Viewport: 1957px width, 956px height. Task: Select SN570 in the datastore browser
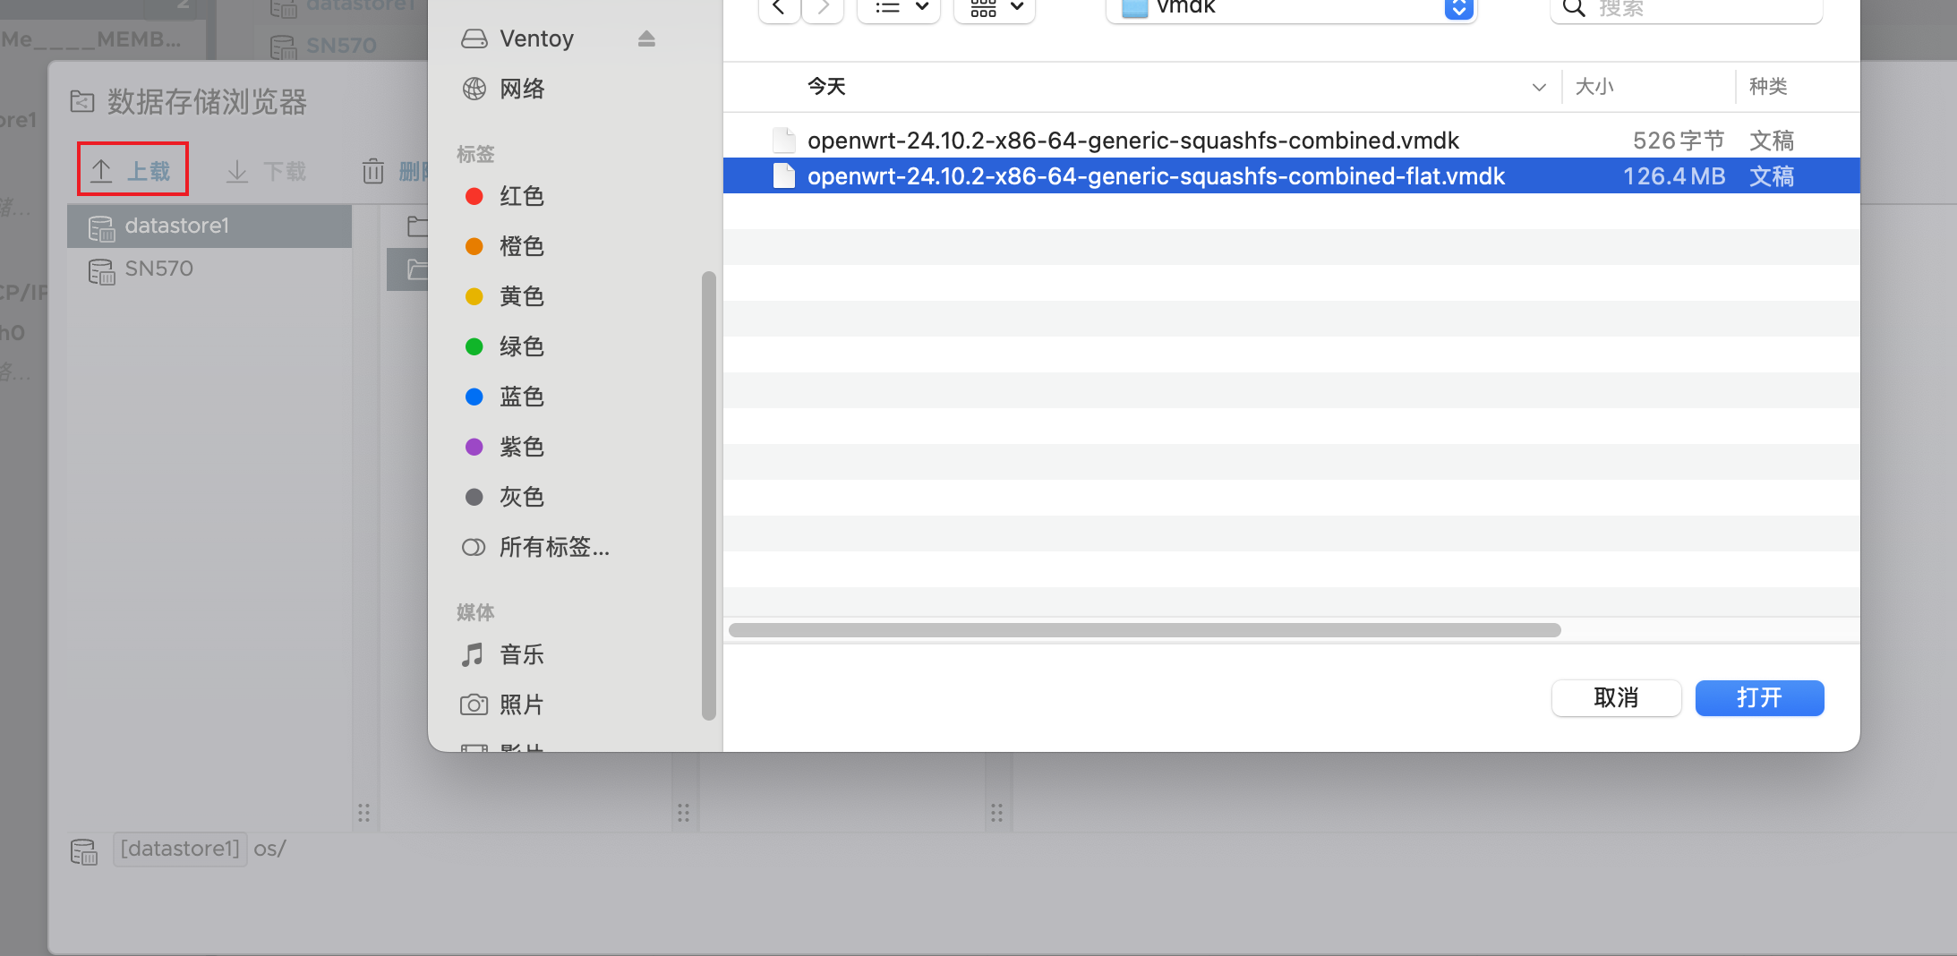(209, 269)
